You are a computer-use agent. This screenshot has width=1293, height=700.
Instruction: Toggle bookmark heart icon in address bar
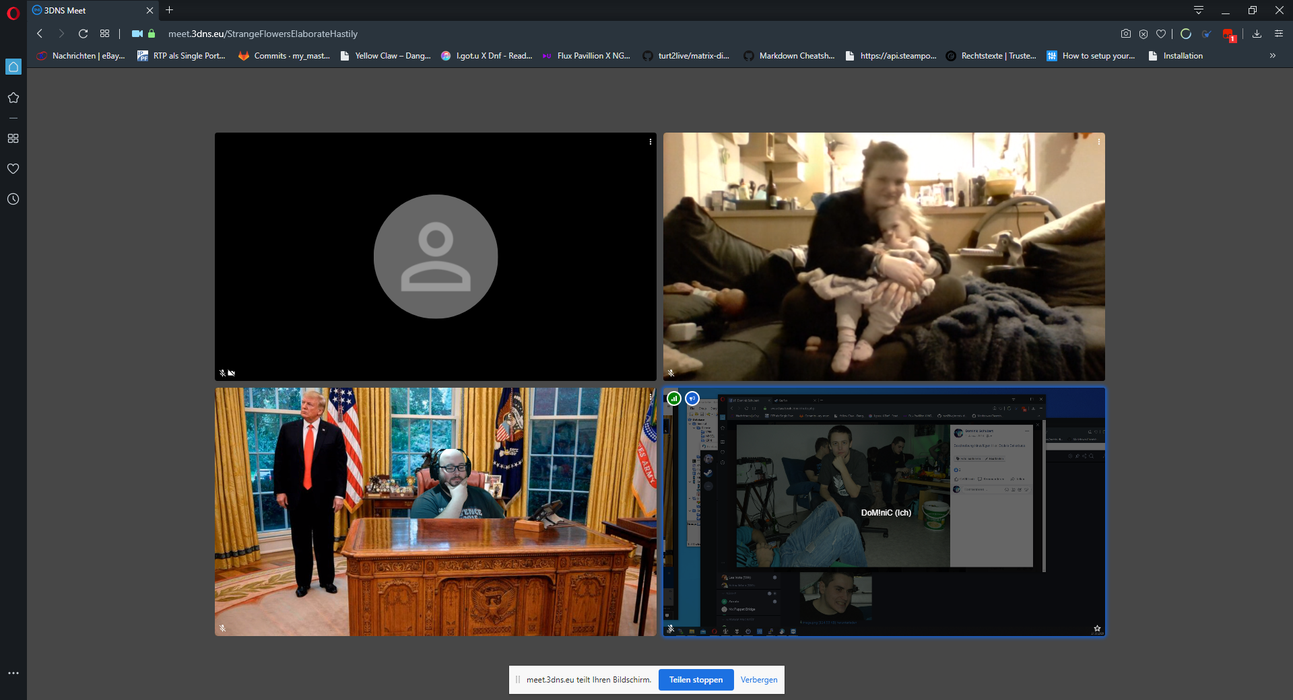(x=1161, y=34)
